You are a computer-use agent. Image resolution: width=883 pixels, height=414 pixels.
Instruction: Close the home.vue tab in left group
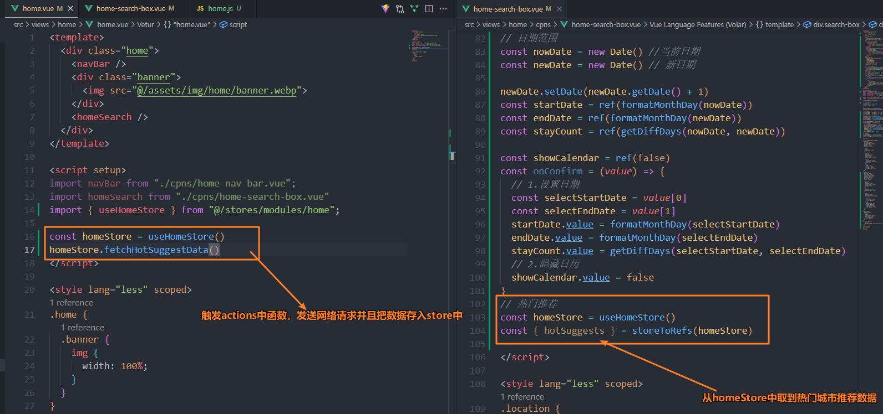[70, 8]
